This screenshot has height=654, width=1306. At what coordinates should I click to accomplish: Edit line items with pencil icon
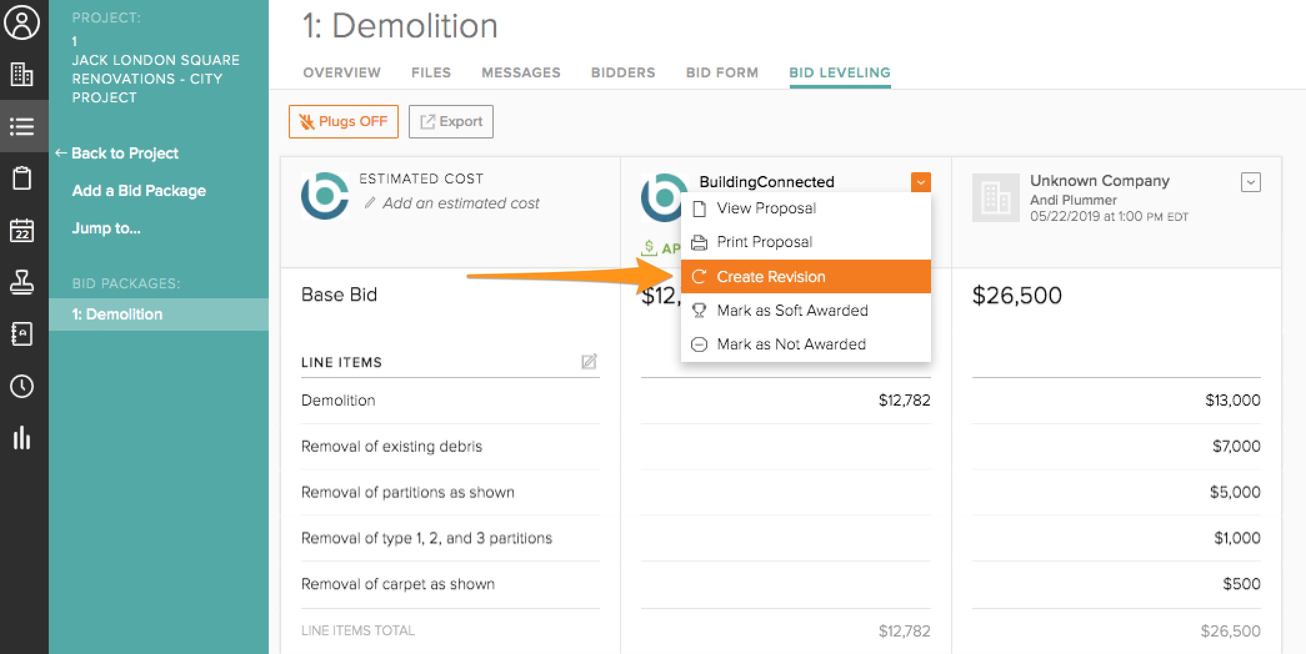click(589, 362)
